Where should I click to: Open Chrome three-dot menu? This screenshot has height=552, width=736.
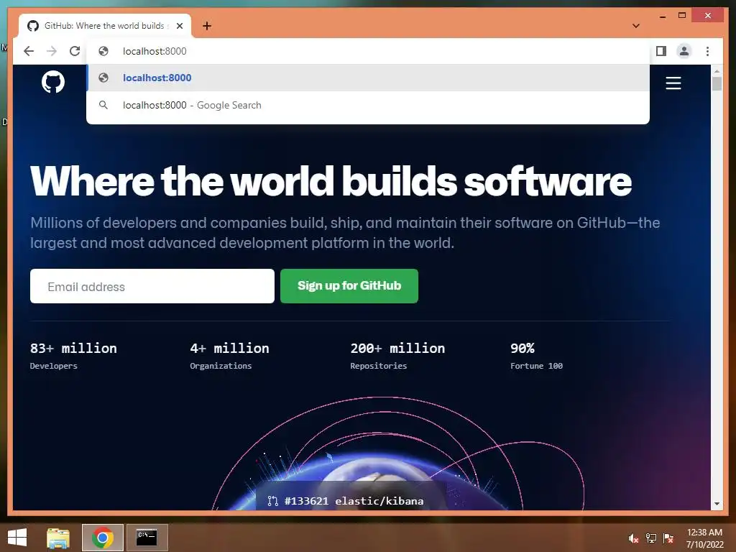(x=707, y=51)
